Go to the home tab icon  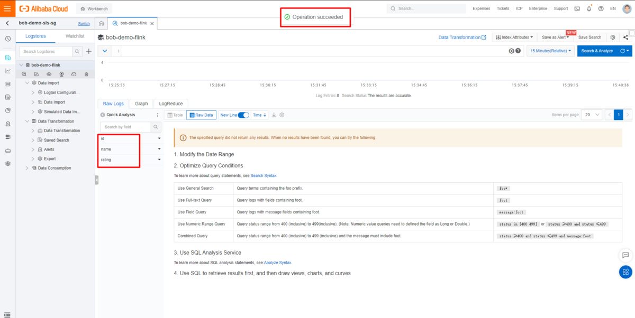coord(101,23)
